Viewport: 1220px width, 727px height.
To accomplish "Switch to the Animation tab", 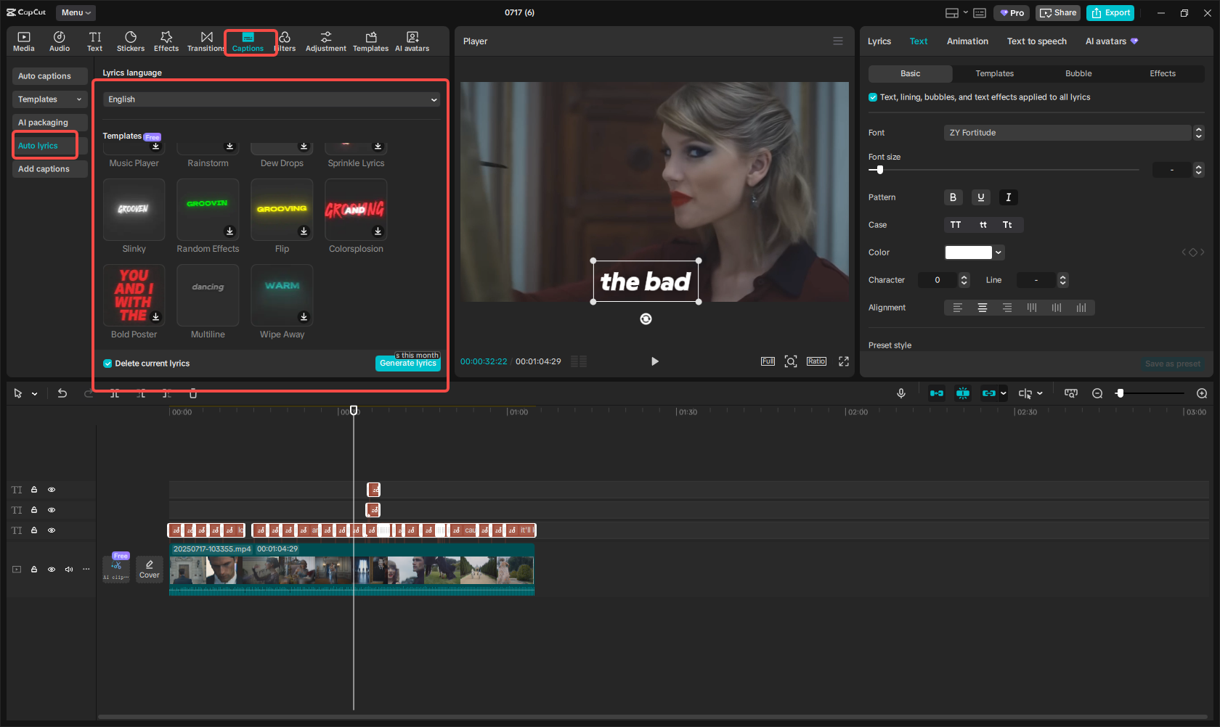I will point(967,41).
